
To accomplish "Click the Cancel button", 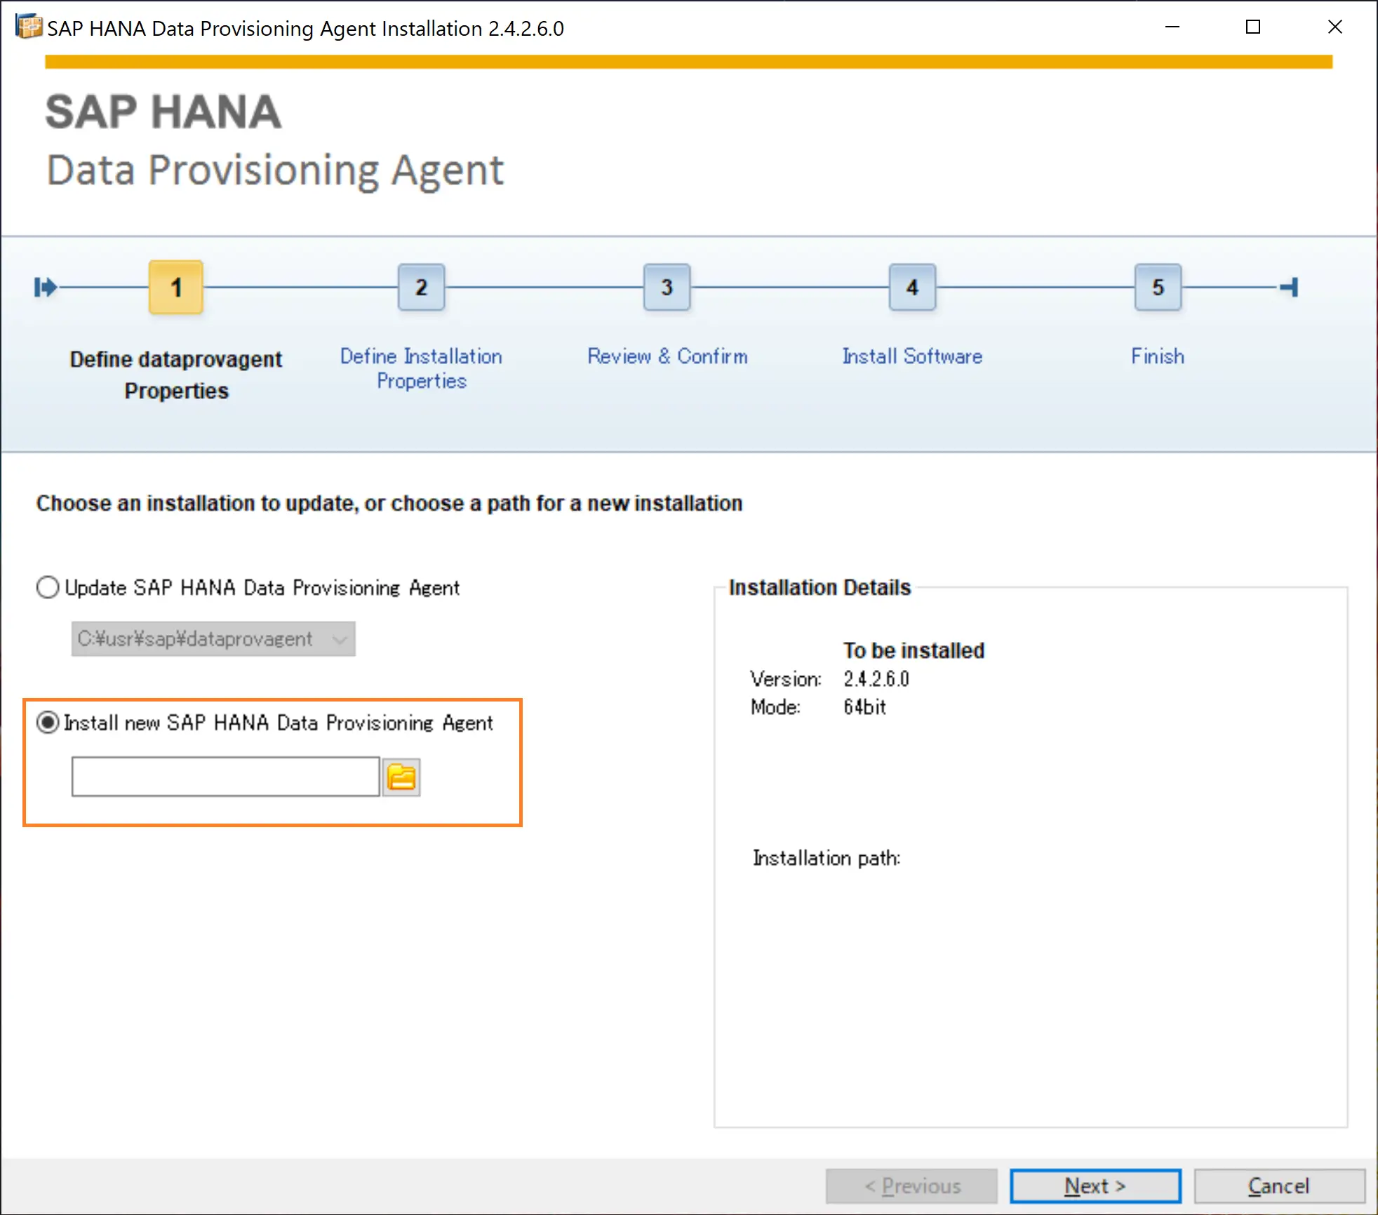I will coord(1279,1186).
